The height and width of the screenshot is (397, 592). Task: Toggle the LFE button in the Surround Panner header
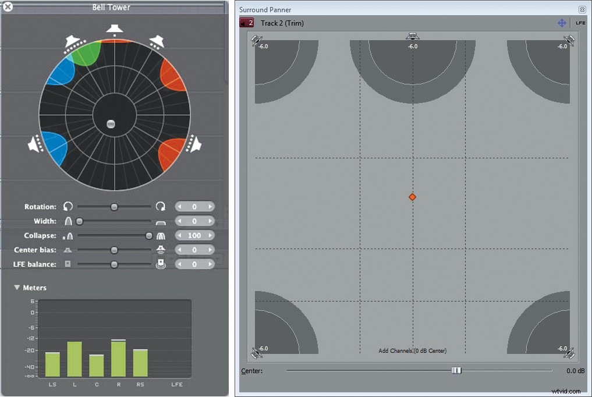[580, 22]
